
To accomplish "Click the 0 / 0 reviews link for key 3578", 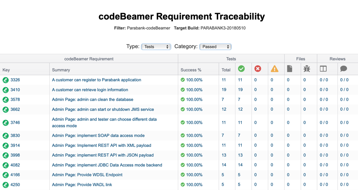I will click(324, 100).
